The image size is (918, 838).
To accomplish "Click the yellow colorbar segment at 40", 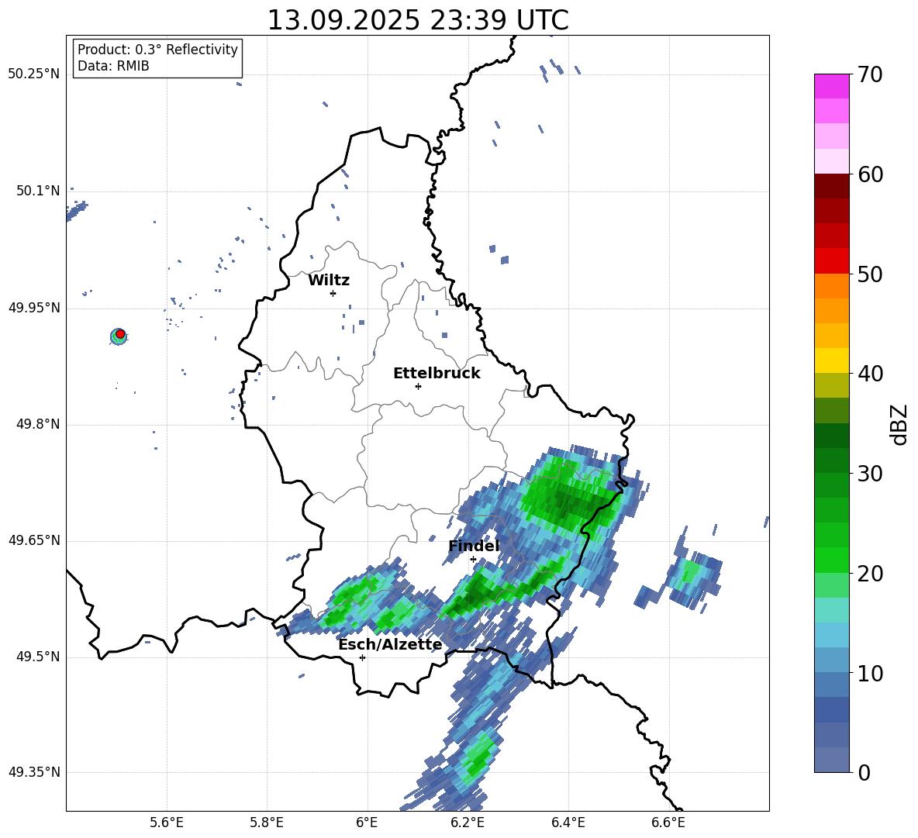I will pyautogui.click(x=831, y=360).
